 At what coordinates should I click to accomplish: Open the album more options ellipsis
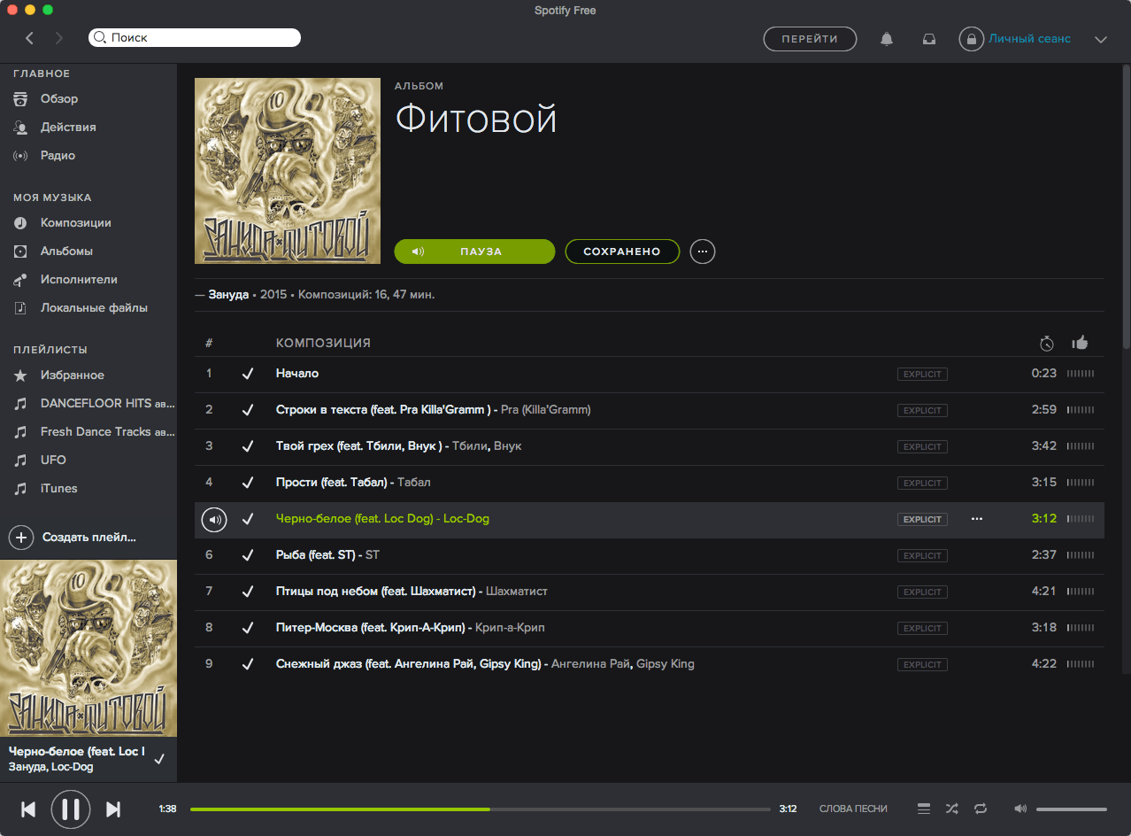(703, 252)
